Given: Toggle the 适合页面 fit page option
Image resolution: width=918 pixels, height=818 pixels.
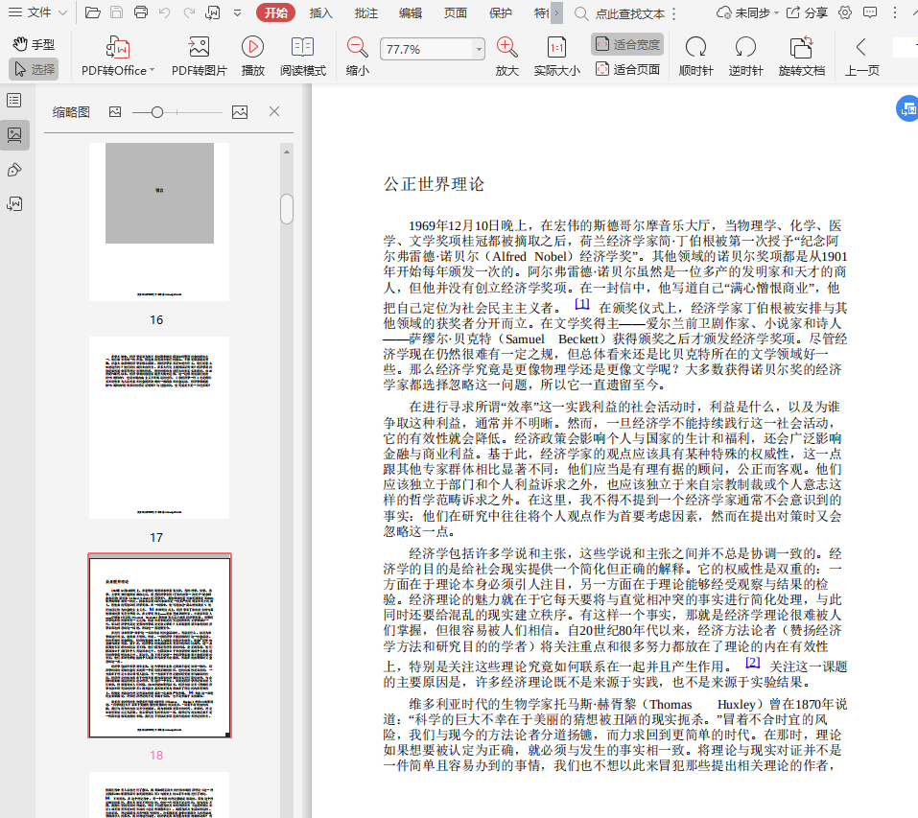Looking at the screenshot, I should (x=627, y=69).
